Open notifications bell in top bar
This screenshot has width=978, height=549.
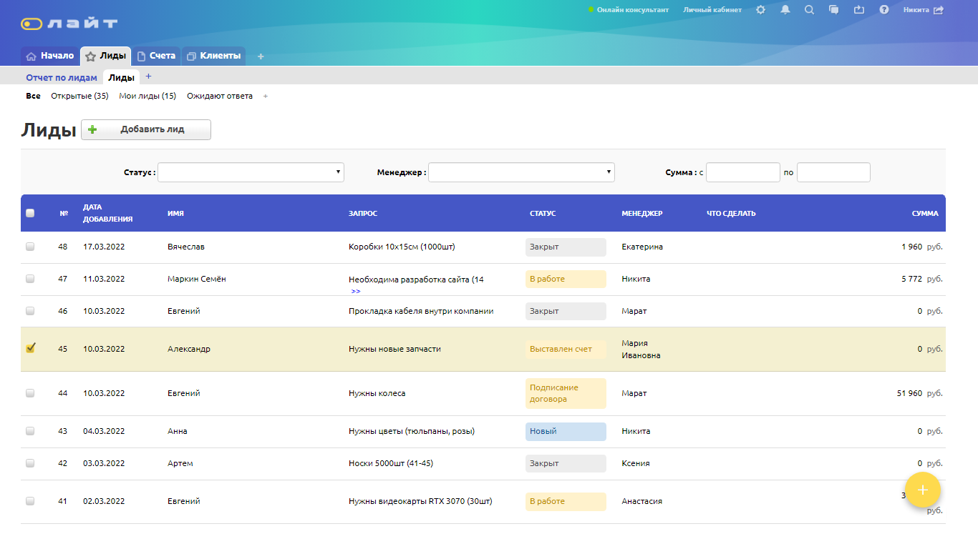[785, 10]
